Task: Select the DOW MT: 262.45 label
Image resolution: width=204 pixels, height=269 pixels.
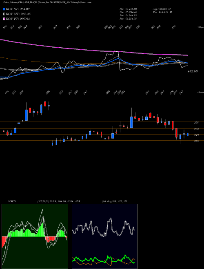Action: (x=18, y=14)
